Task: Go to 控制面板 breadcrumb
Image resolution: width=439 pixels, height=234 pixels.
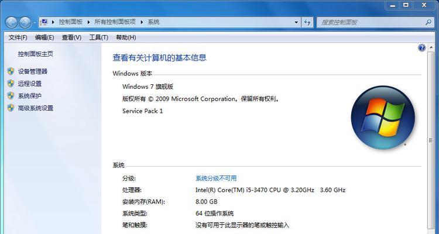Action: 71,22
